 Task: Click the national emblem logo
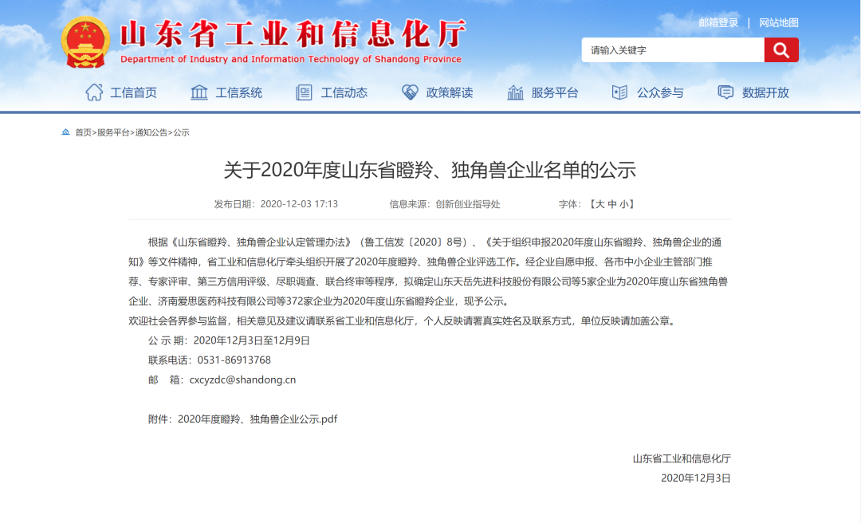pyautogui.click(x=86, y=42)
